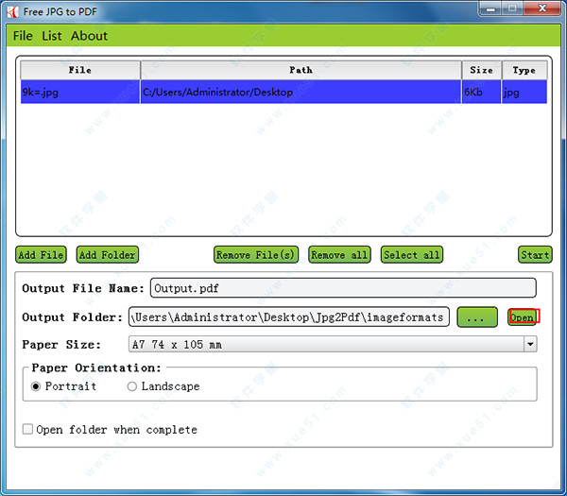
Task: Sort by the Path column header
Action: click(x=301, y=70)
